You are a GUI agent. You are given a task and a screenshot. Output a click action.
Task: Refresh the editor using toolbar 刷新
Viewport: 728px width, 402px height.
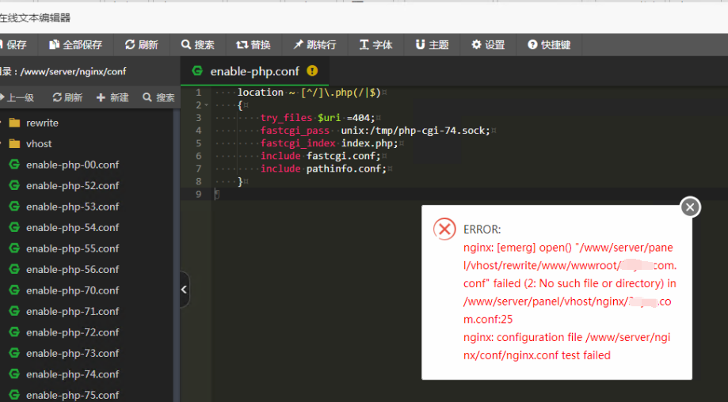[141, 45]
